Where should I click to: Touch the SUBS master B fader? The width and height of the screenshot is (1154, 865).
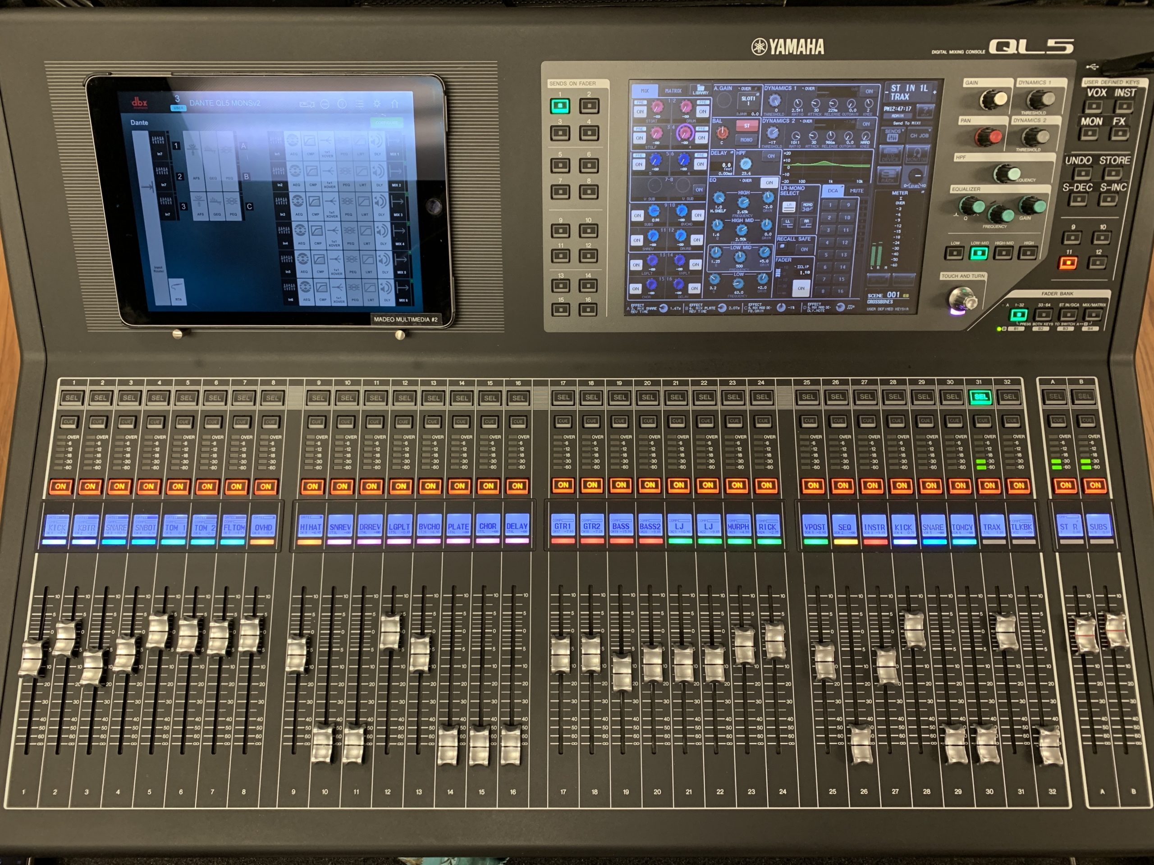pos(1117,631)
